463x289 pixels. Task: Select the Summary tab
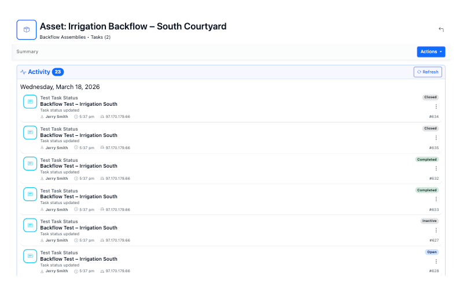tap(27, 51)
